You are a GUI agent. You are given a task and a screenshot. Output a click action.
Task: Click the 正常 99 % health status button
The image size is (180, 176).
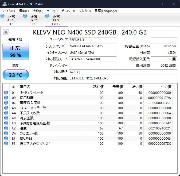(x=16, y=52)
